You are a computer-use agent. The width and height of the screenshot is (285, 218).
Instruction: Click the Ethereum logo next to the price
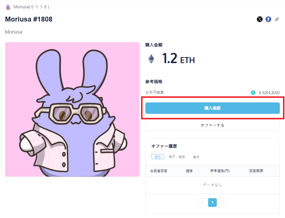(151, 59)
